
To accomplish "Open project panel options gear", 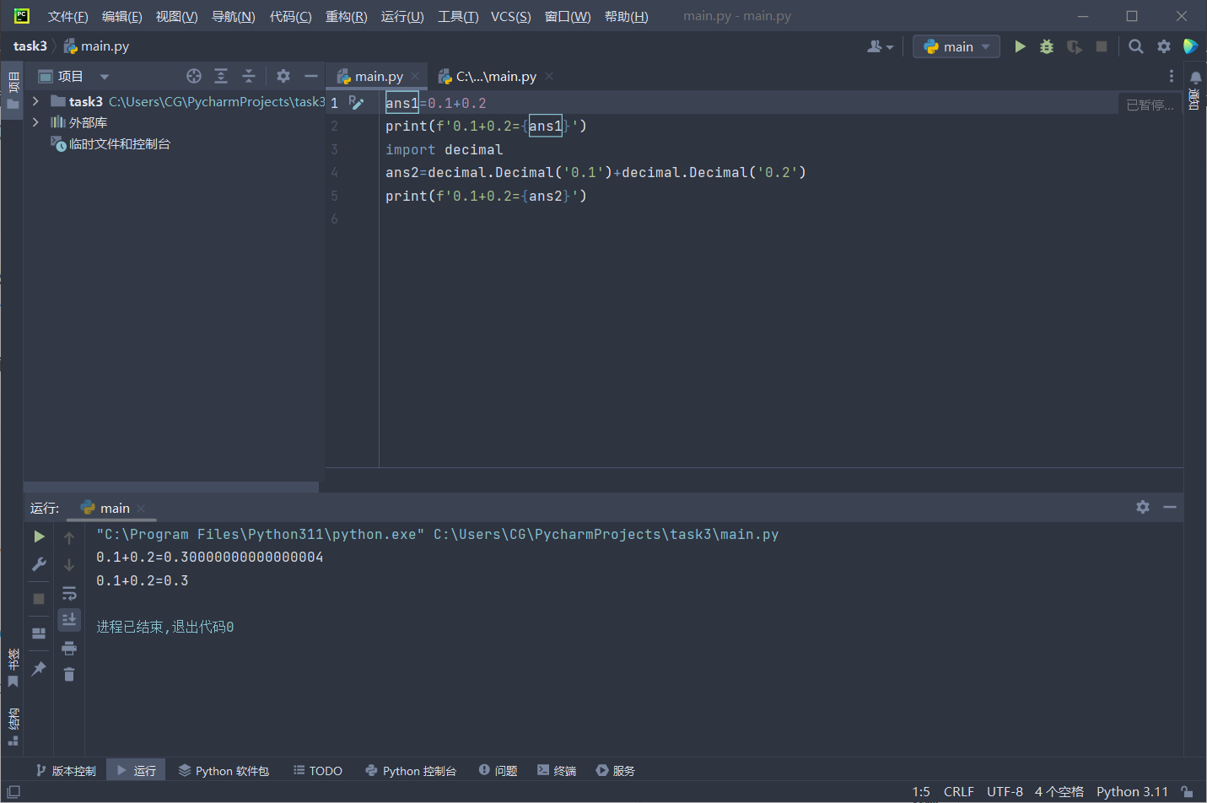I will (x=283, y=76).
